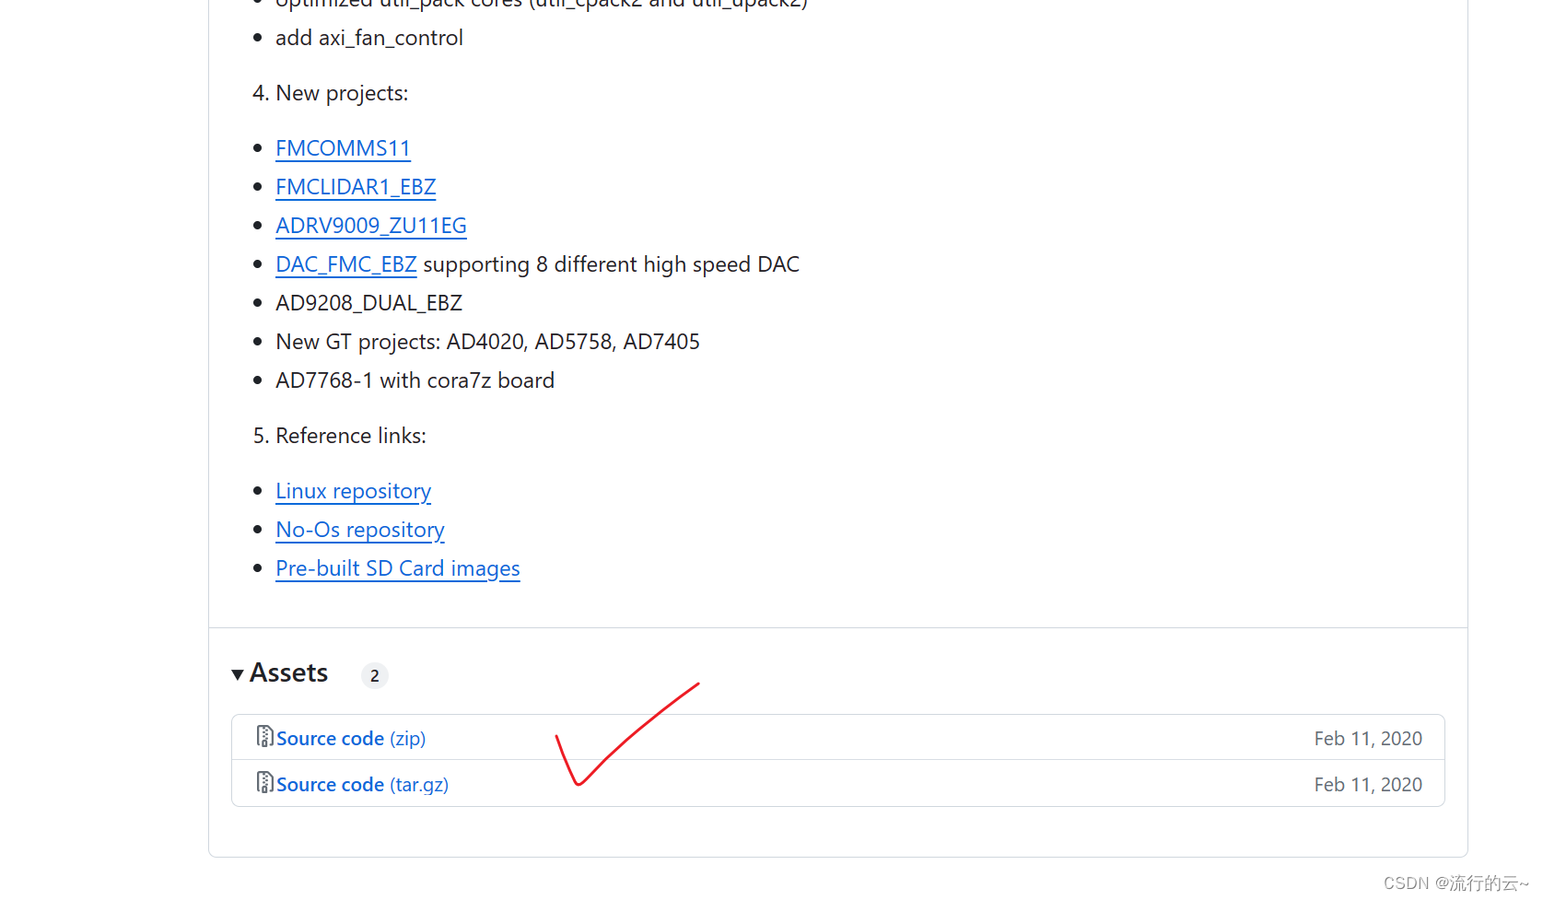Visit the No-Os repository link
Viewport: 1543px width, 900px height.
point(359,530)
